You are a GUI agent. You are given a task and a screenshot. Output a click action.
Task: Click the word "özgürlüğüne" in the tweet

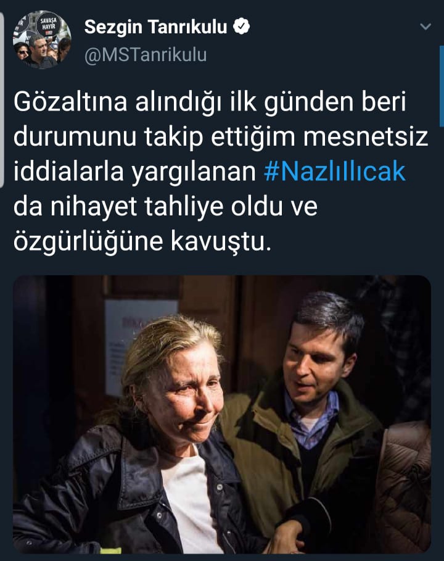pyautogui.click(x=88, y=242)
